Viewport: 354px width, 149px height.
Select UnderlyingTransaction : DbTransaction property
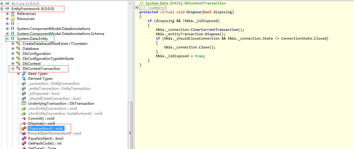pos(61,104)
